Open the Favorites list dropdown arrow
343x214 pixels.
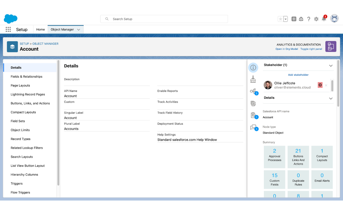(x=286, y=19)
